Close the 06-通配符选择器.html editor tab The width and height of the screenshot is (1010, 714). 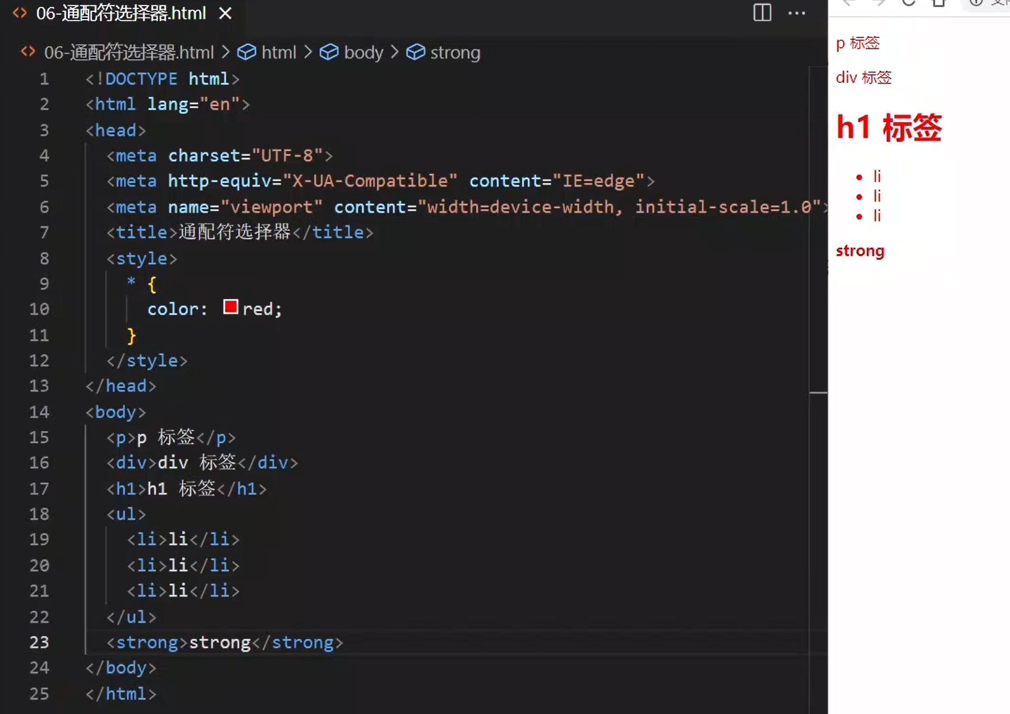225,13
